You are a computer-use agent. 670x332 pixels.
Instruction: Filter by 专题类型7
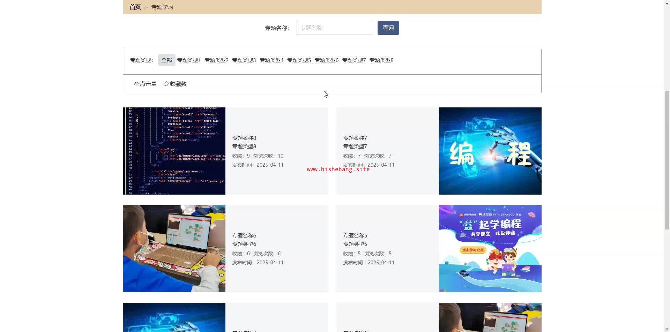click(354, 60)
